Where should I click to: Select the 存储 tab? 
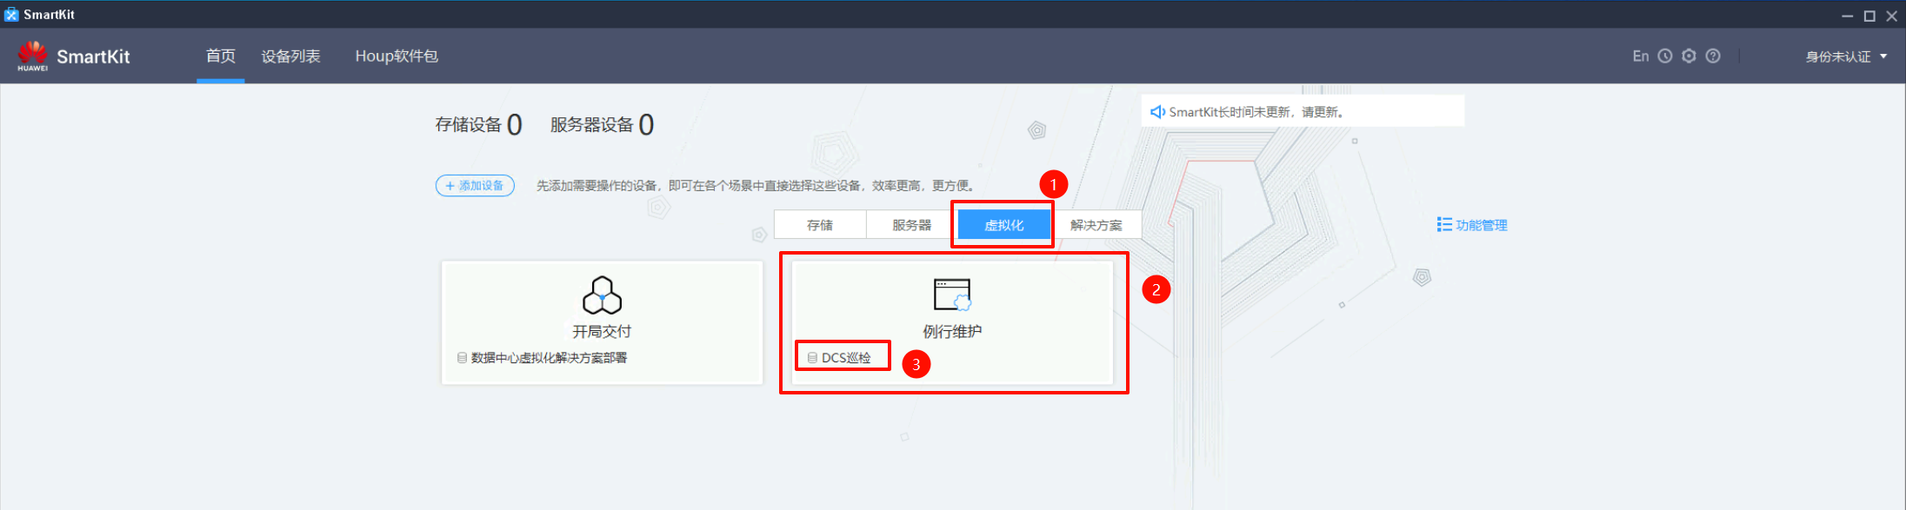820,225
